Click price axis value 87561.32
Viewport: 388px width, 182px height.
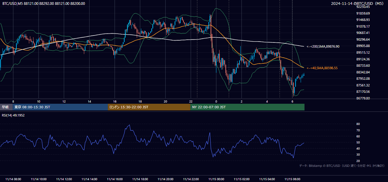[363, 85]
